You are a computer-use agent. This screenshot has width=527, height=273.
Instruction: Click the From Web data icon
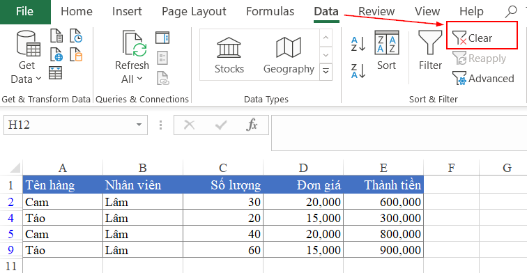(56, 54)
